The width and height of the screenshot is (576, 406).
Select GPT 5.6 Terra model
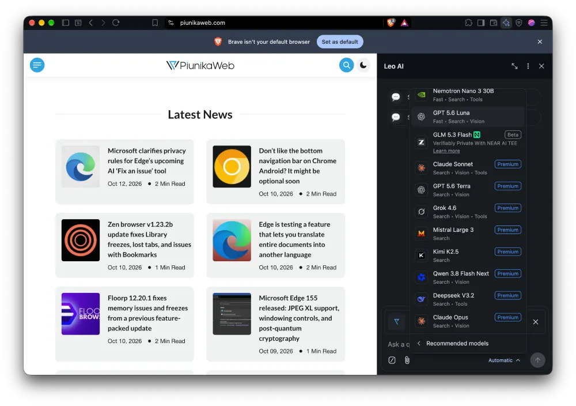(x=467, y=190)
